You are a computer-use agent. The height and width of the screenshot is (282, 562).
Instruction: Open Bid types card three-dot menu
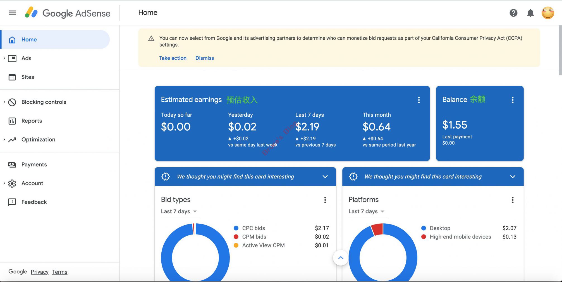(325, 200)
